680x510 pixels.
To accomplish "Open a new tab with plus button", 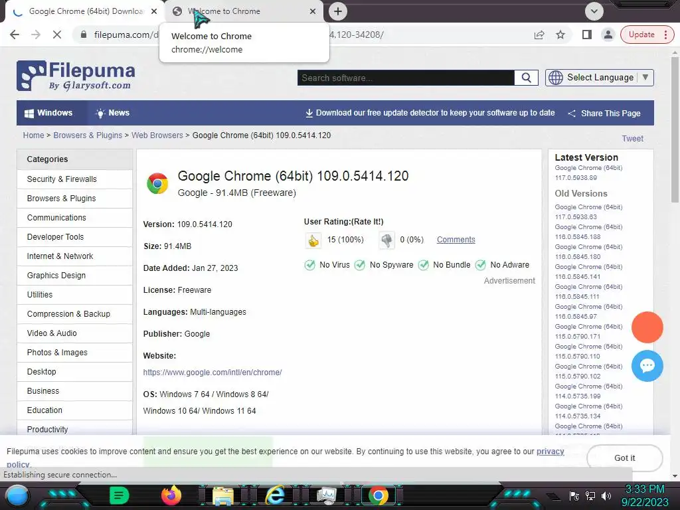I will [x=338, y=11].
